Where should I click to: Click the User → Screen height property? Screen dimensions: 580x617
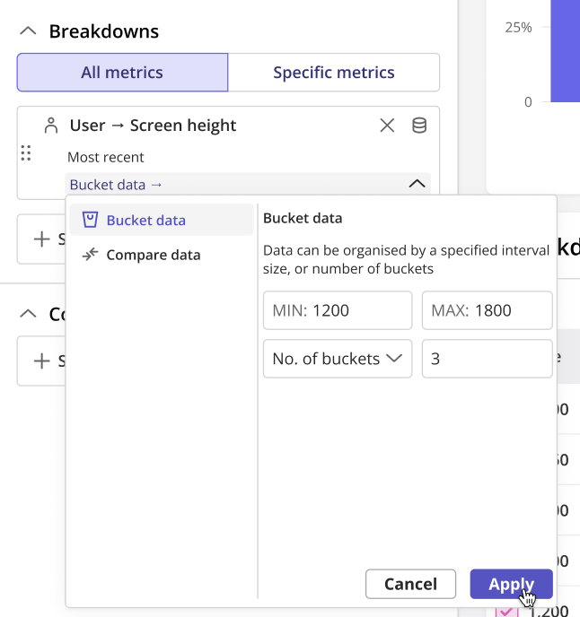click(153, 126)
